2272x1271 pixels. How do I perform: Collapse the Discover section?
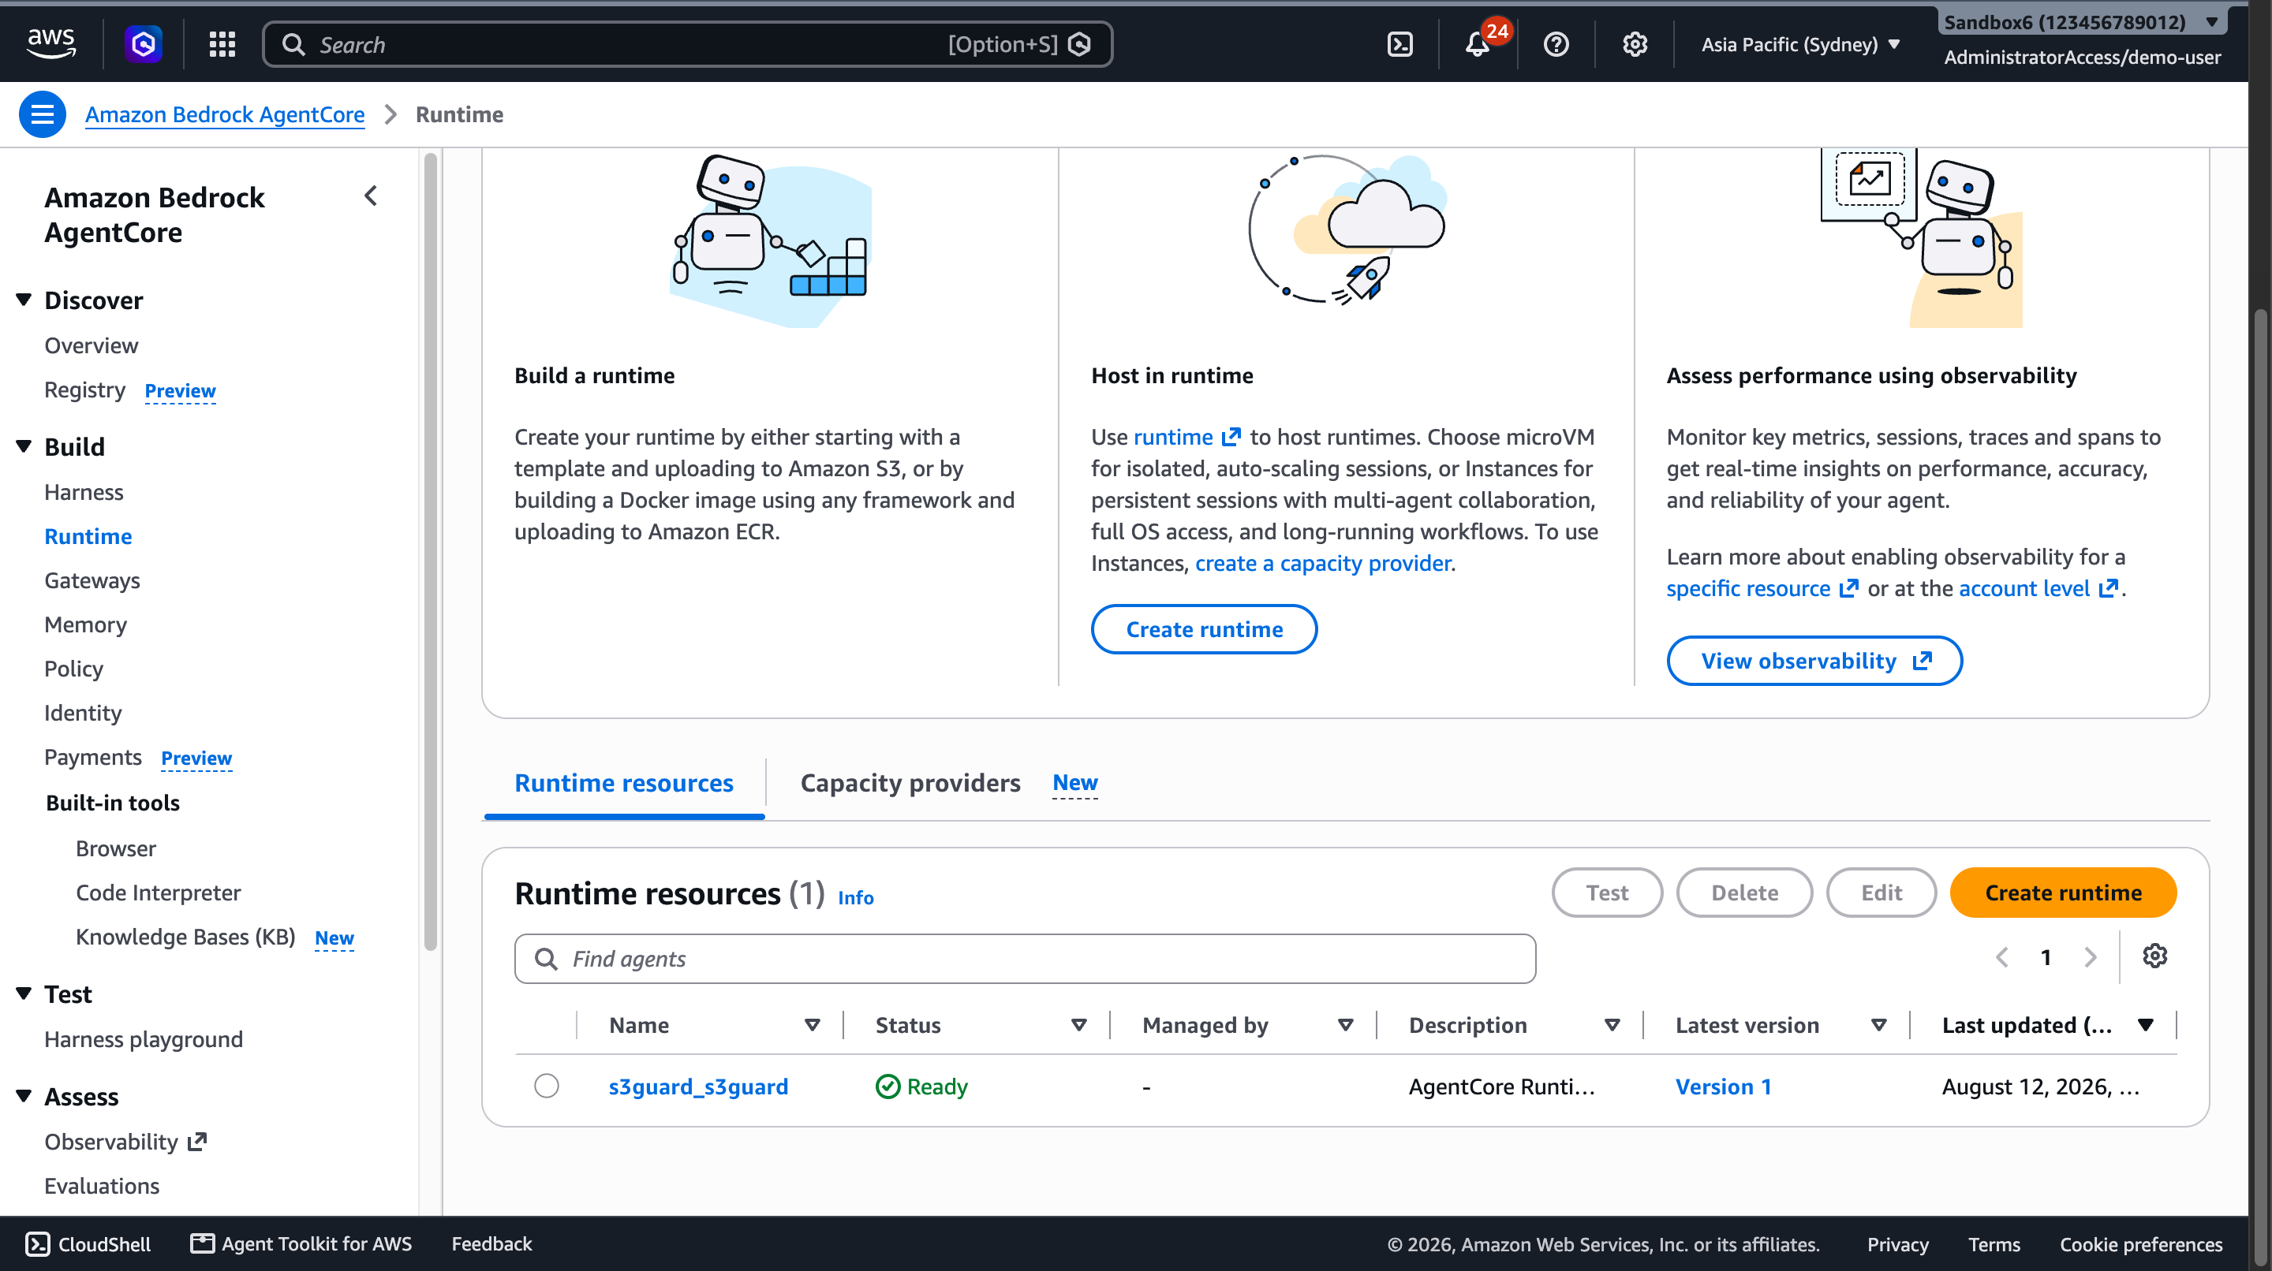pos(24,300)
